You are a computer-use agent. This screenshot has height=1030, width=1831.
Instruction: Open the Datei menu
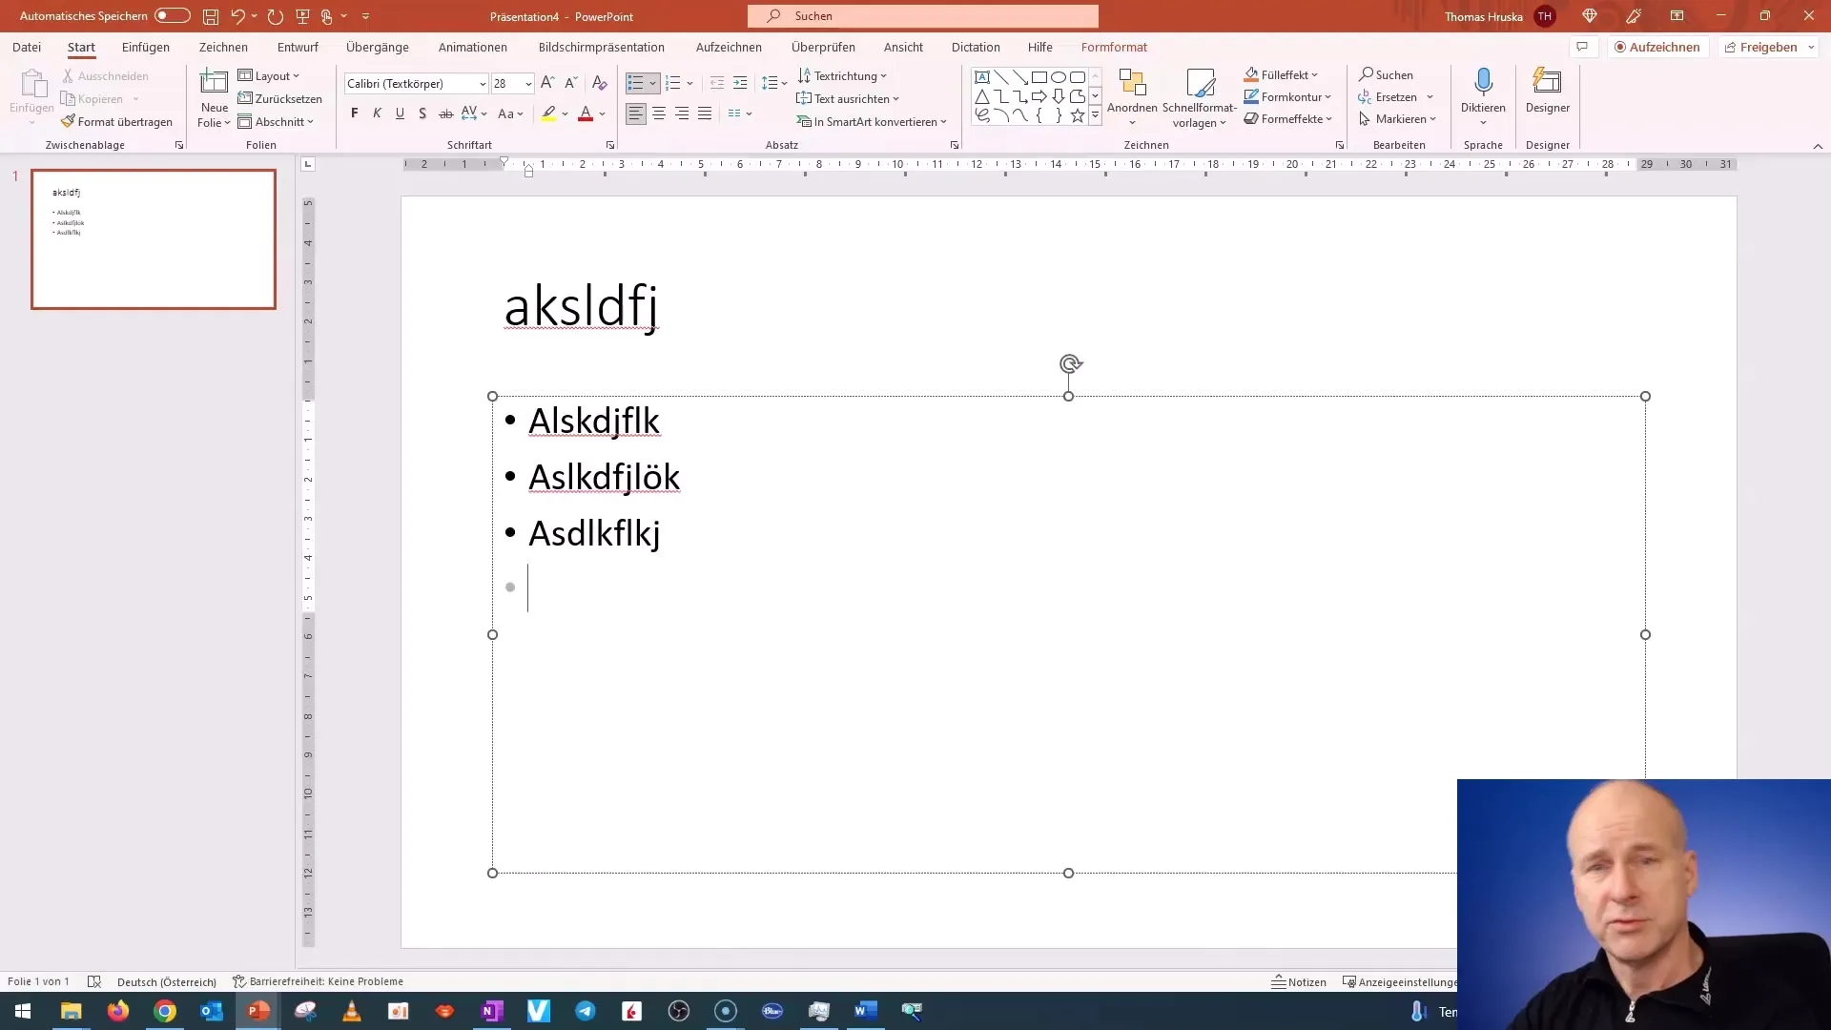coord(27,47)
